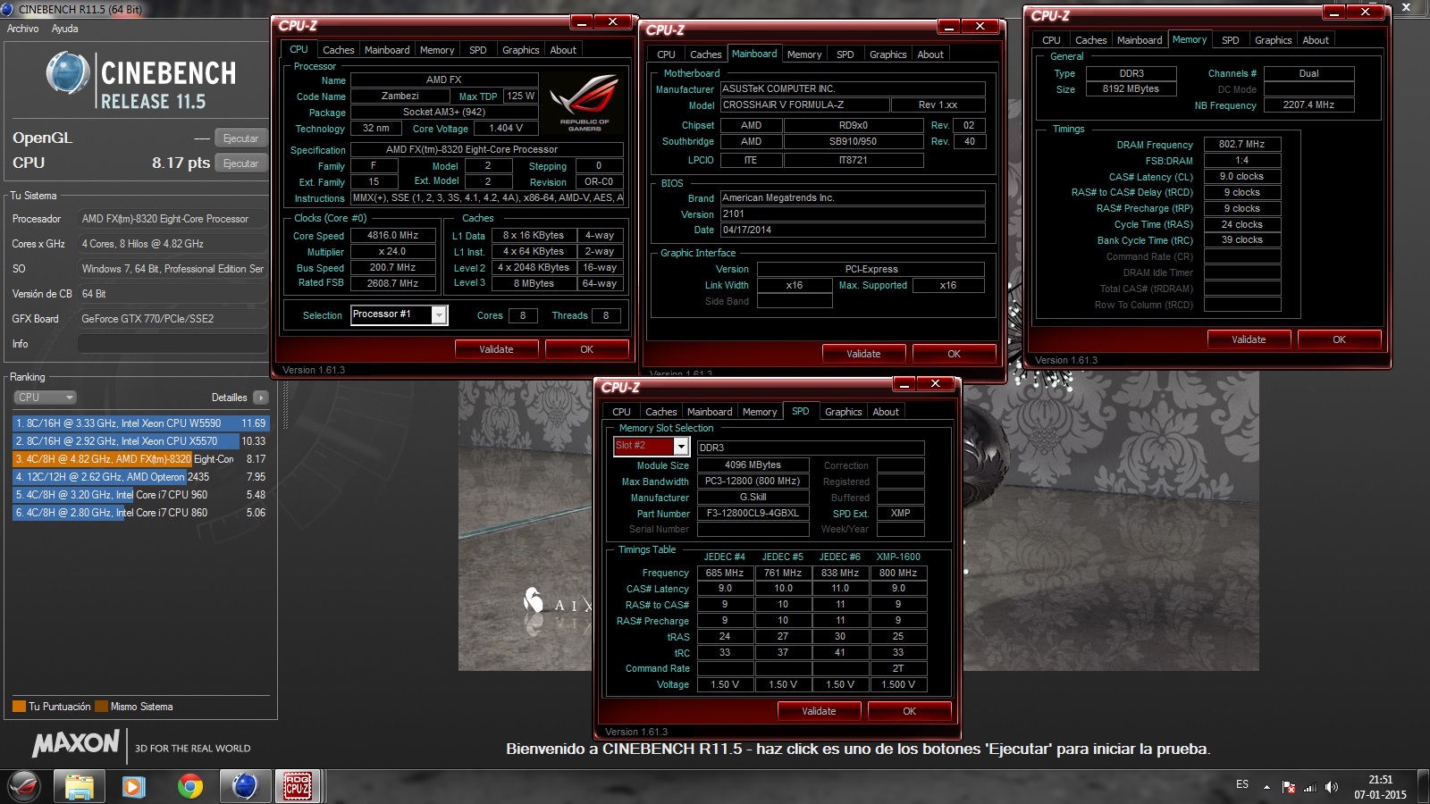Select the Xeon W5590 ranking entry

(x=140, y=423)
